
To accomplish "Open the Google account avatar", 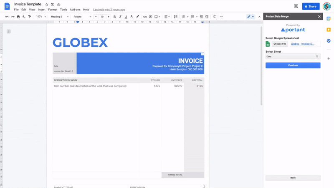I will coord(327,6).
